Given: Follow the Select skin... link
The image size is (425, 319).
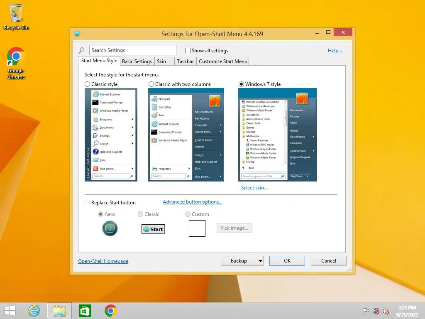Looking at the screenshot, I should coord(254,188).
